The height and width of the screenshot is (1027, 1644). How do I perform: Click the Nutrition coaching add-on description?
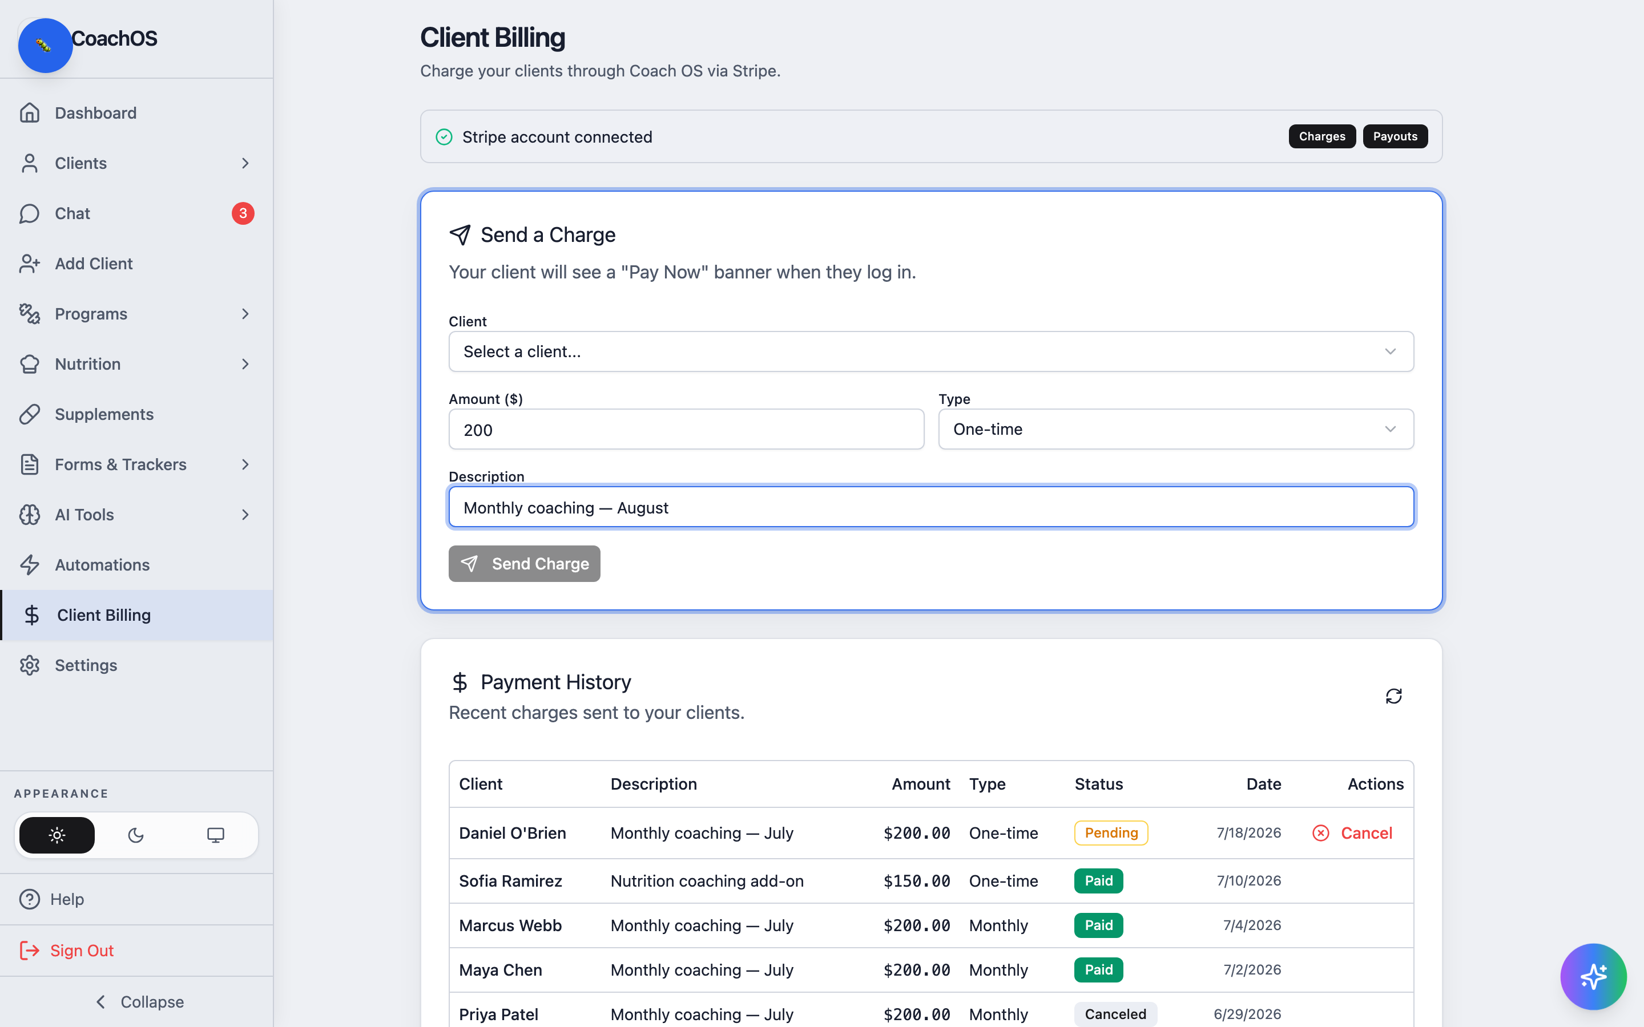click(x=707, y=881)
